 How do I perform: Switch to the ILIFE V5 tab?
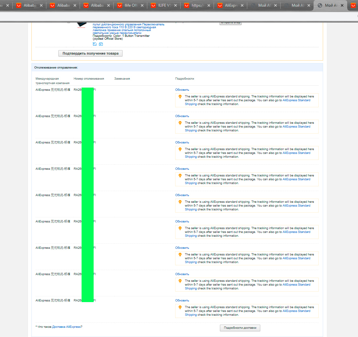[x=164, y=5]
